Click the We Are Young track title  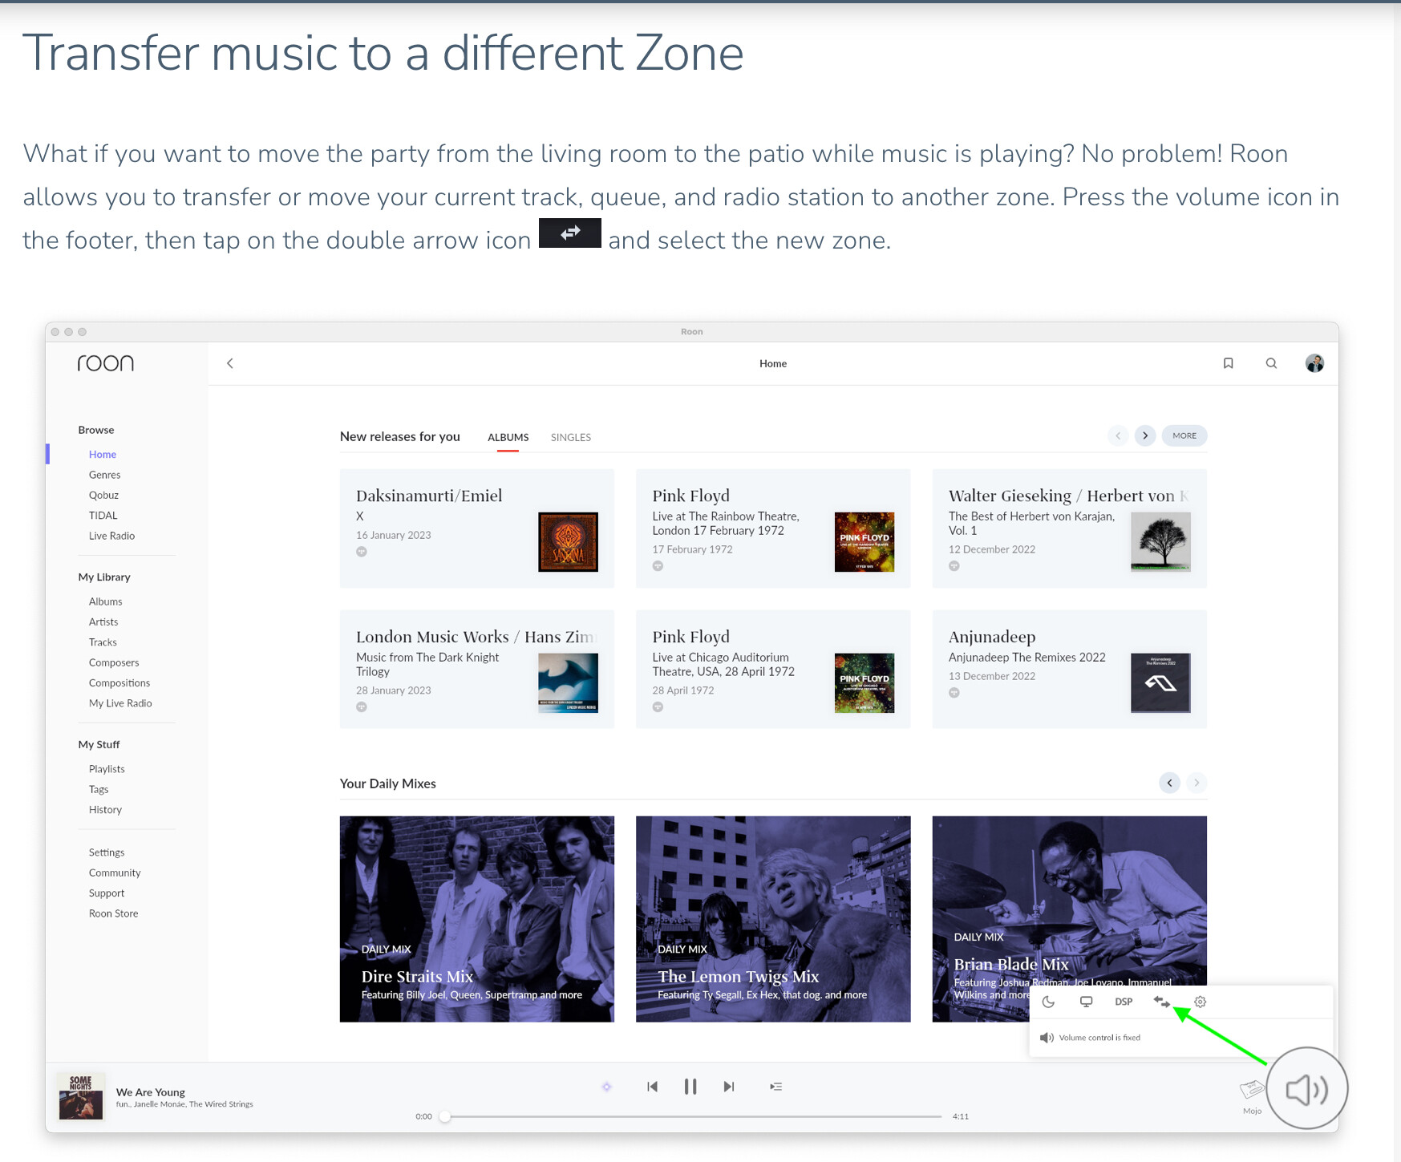click(x=151, y=1092)
